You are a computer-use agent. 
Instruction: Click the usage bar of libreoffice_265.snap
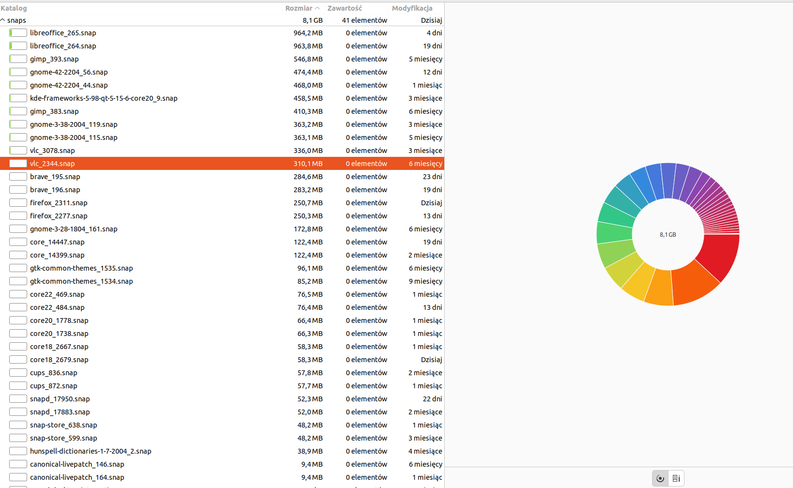click(18, 33)
